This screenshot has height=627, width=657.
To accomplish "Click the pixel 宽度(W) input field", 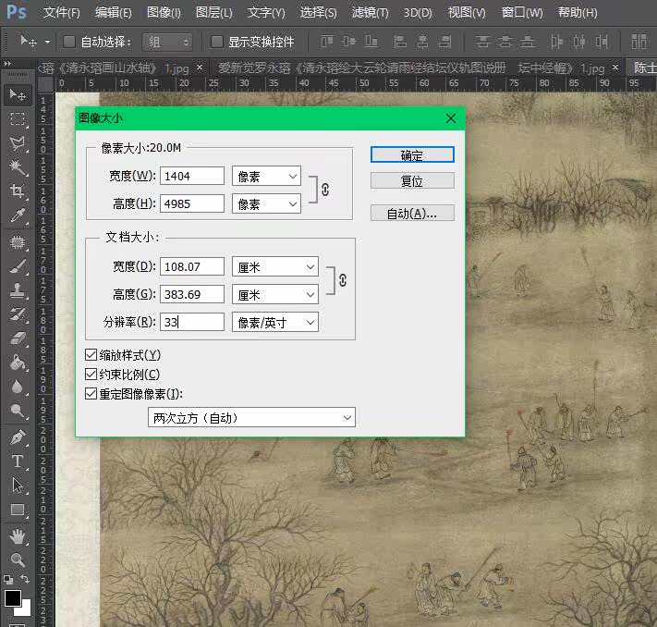I will [x=192, y=176].
